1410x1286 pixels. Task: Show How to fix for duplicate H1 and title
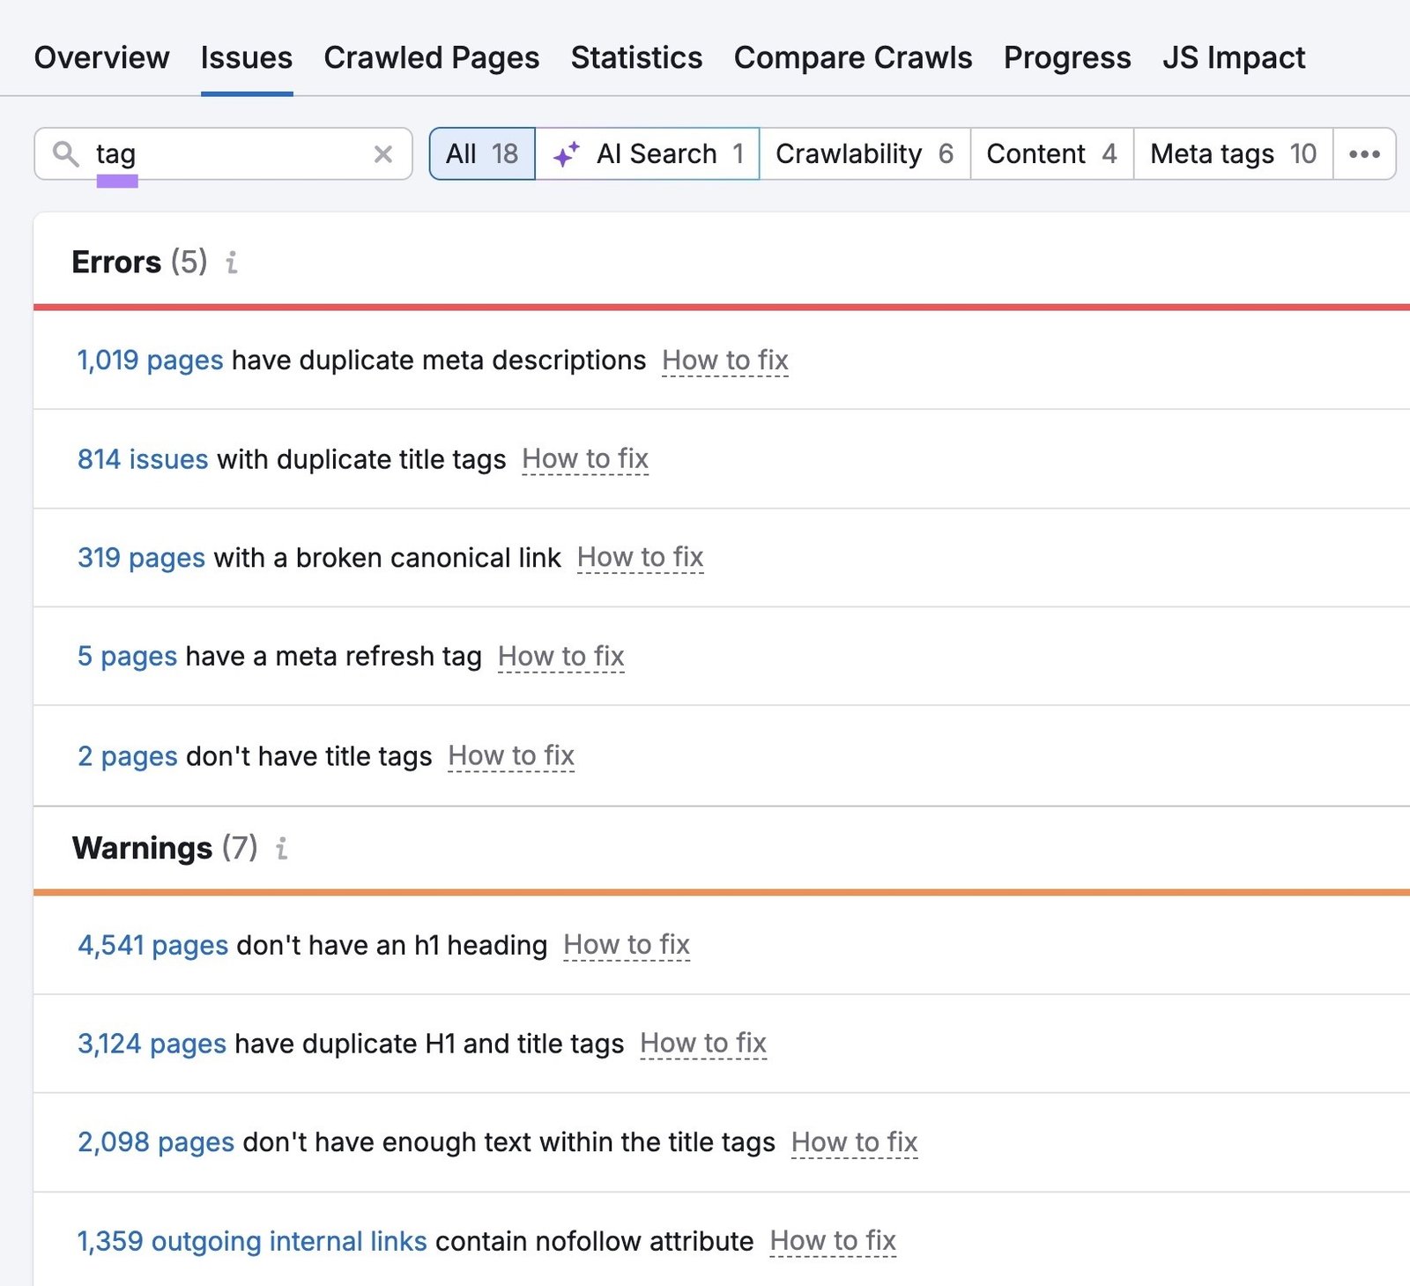703,1044
